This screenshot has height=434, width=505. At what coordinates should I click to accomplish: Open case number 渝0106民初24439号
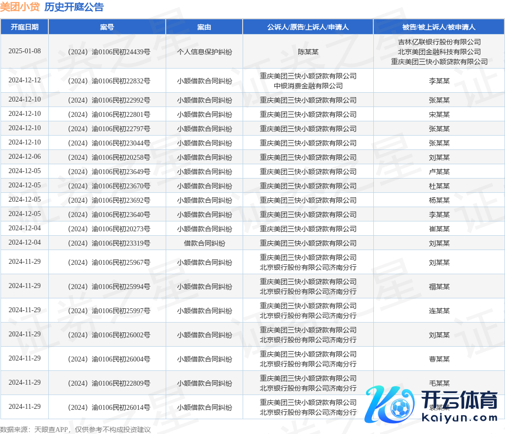107,52
